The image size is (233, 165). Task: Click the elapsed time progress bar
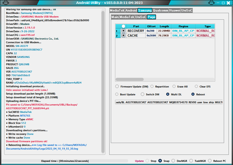[65, 161]
